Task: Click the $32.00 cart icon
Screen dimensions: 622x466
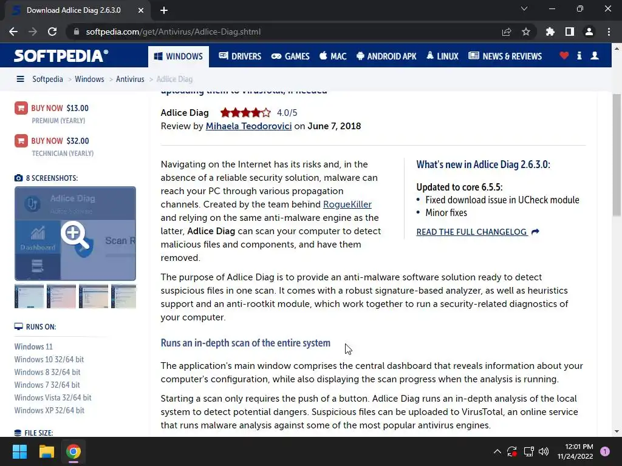Action: click(21, 141)
